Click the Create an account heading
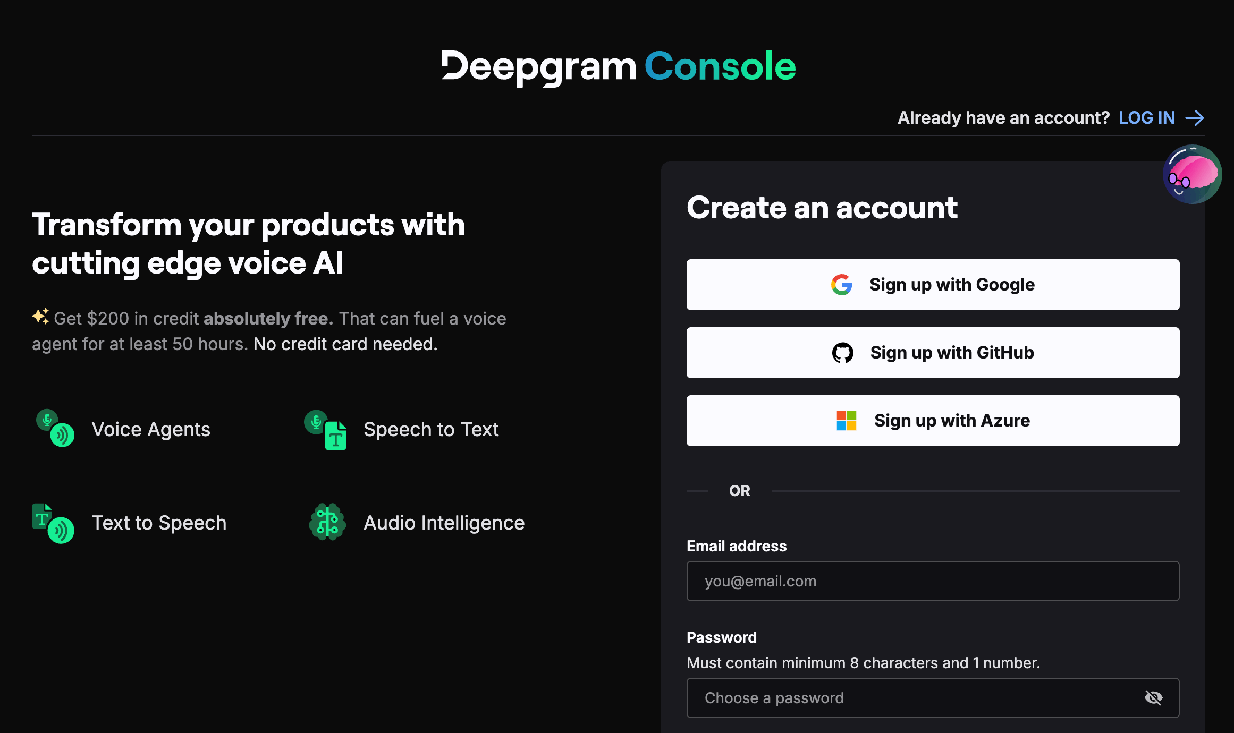 pyautogui.click(x=822, y=208)
